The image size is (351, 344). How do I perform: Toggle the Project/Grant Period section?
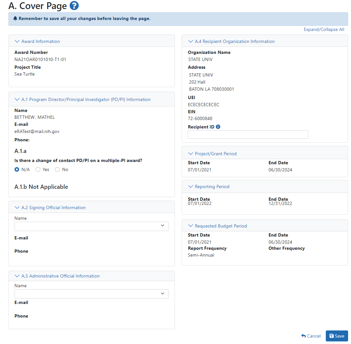(212, 154)
